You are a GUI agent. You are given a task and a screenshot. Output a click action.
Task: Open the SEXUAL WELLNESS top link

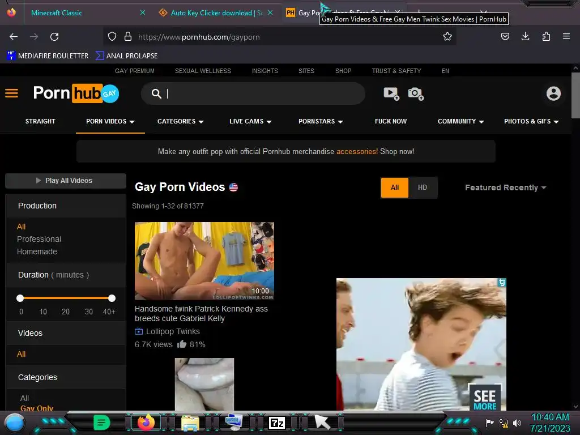coord(203,71)
